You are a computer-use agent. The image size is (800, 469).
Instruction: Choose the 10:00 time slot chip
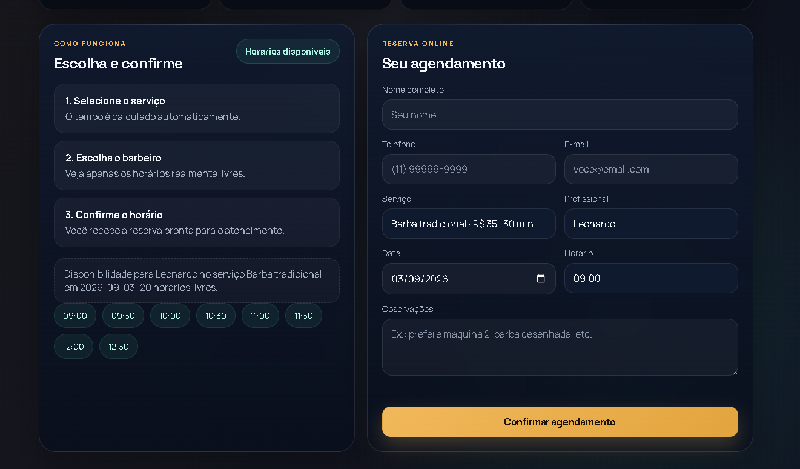click(x=170, y=316)
